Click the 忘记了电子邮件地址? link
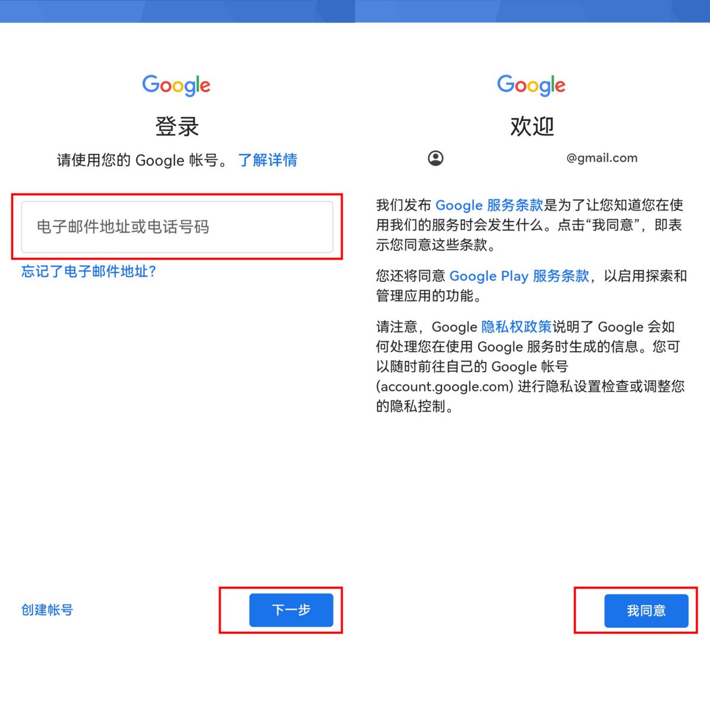Image resolution: width=710 pixels, height=701 pixels. coord(89,271)
